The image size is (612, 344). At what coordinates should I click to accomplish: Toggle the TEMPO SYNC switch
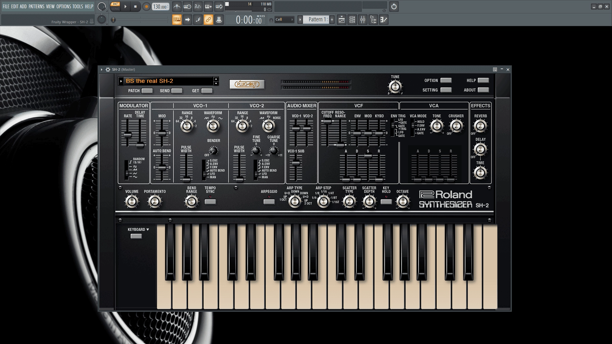[x=210, y=202]
